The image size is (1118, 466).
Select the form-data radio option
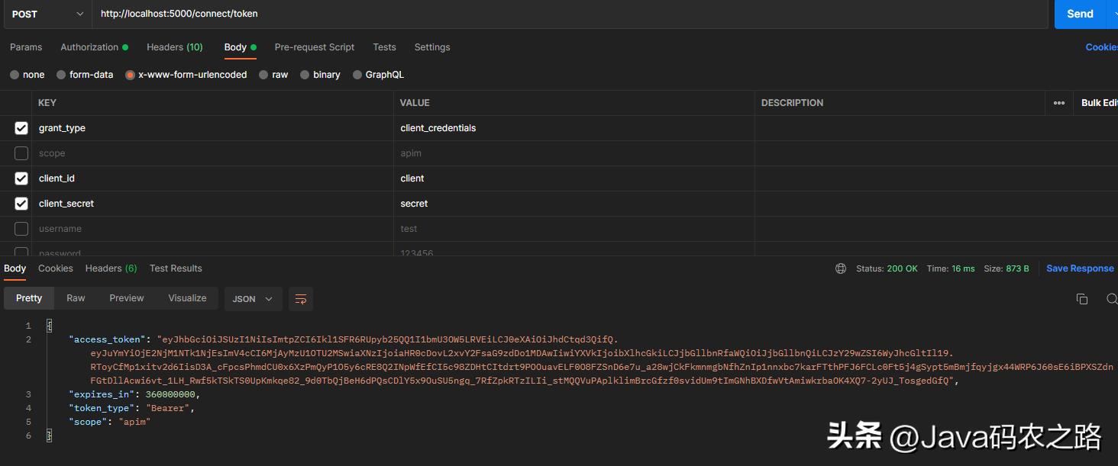tap(61, 75)
